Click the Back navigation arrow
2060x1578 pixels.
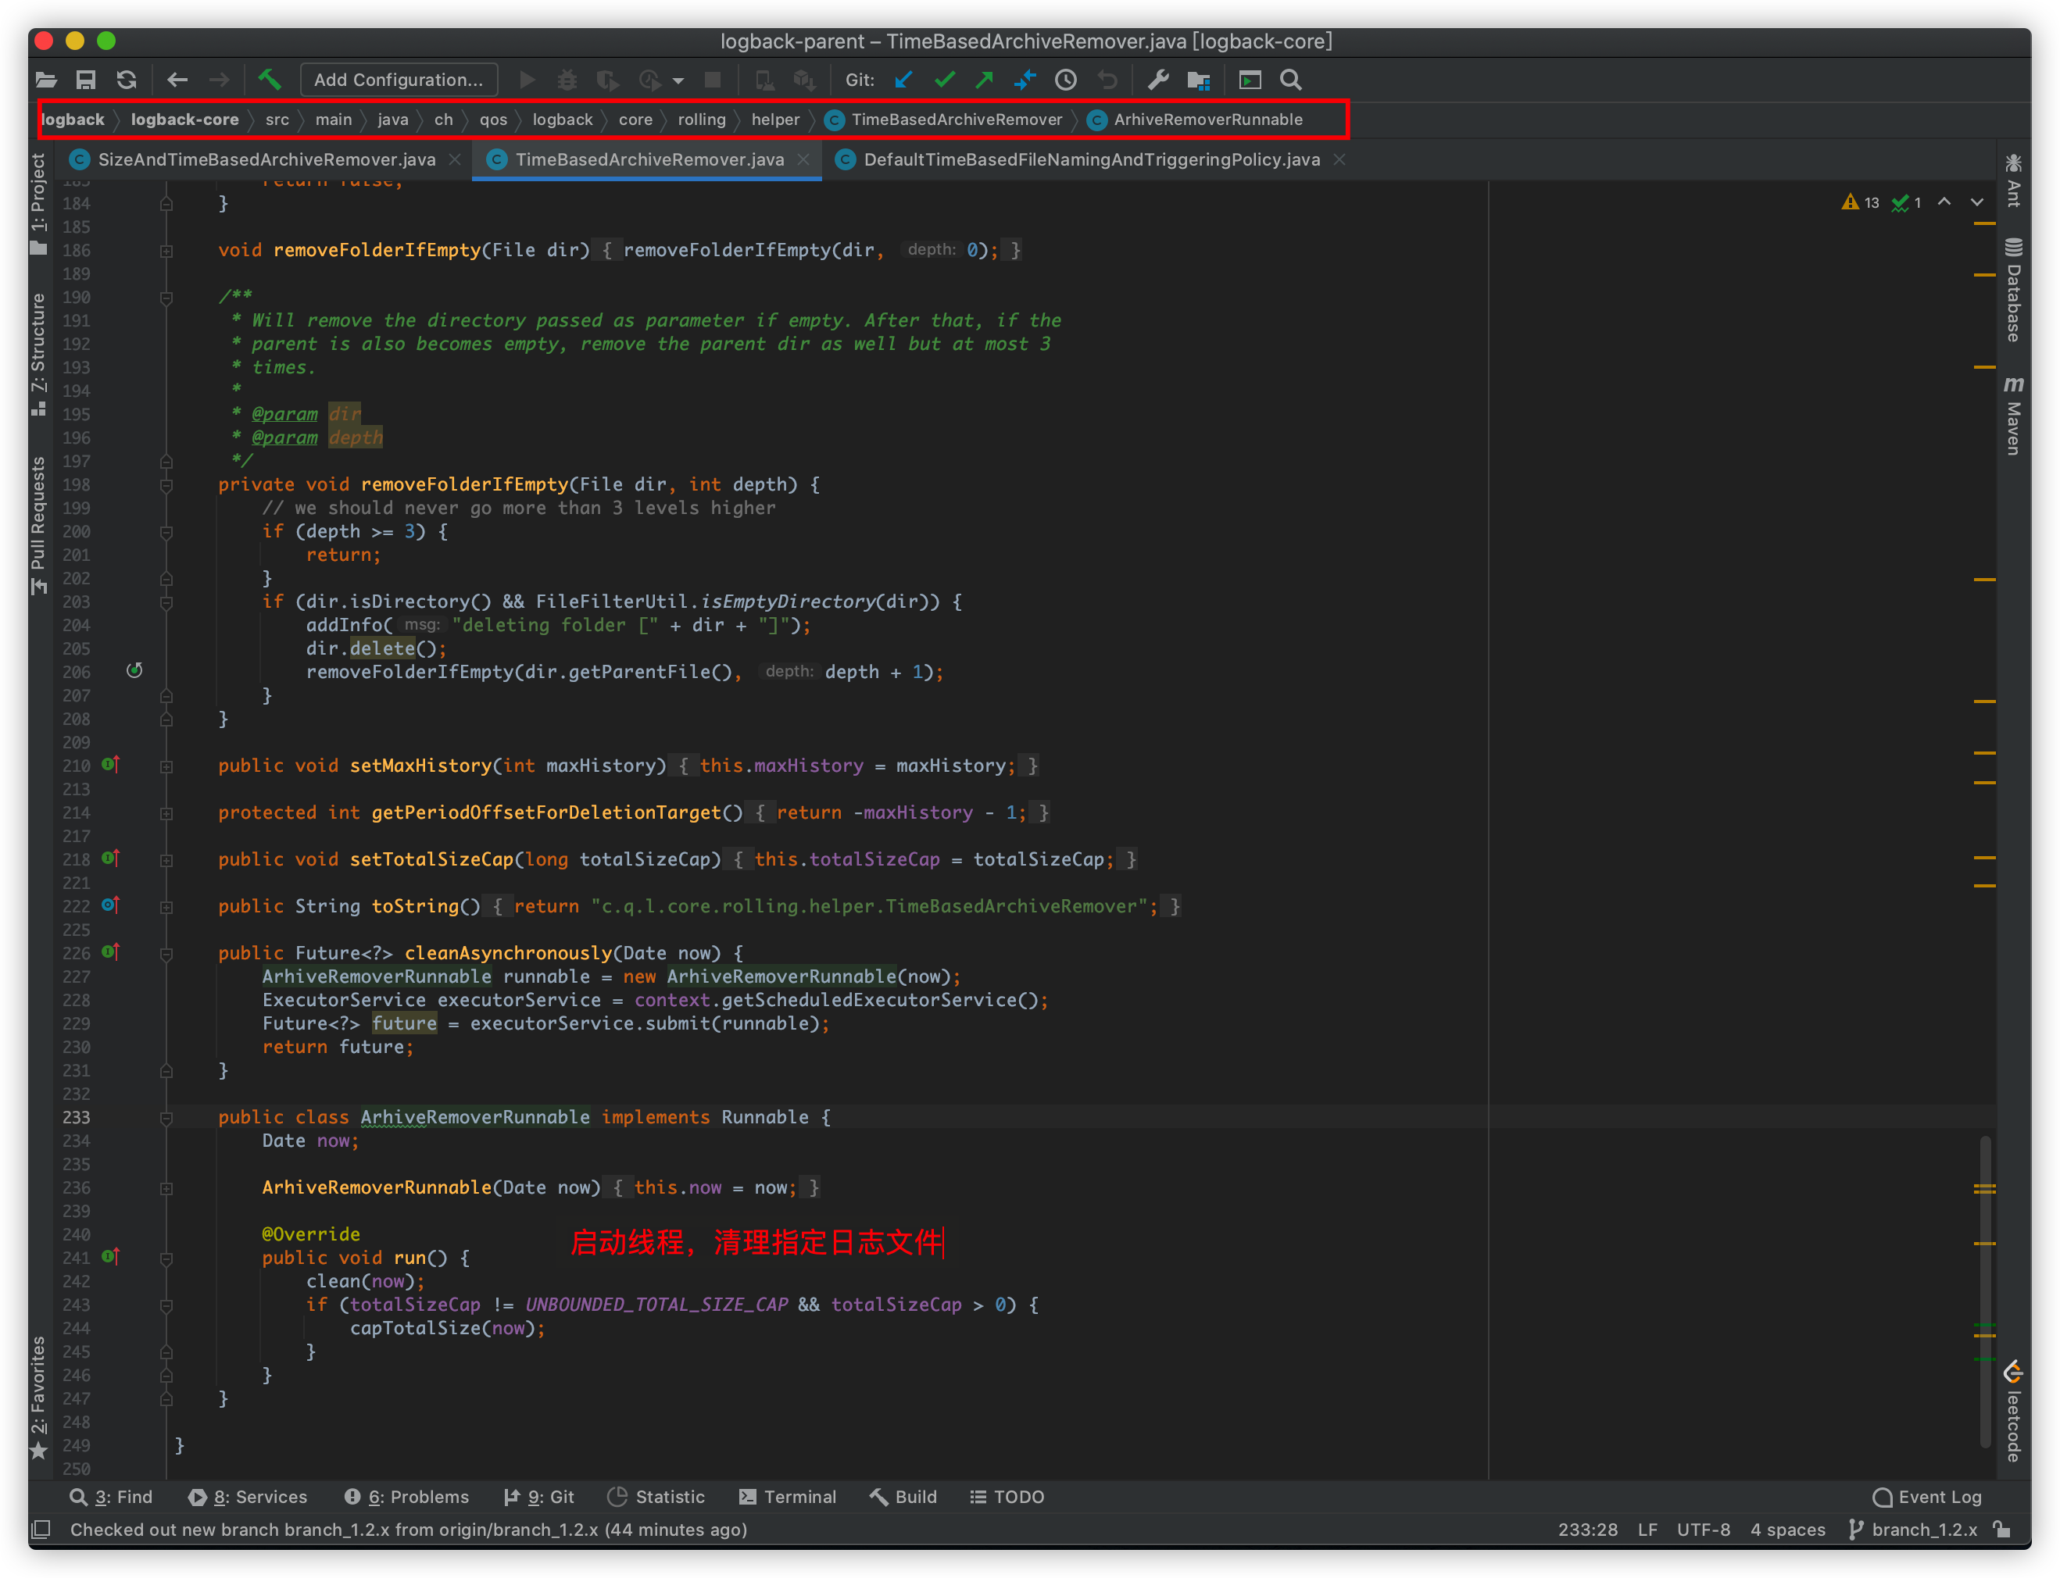coord(177,80)
